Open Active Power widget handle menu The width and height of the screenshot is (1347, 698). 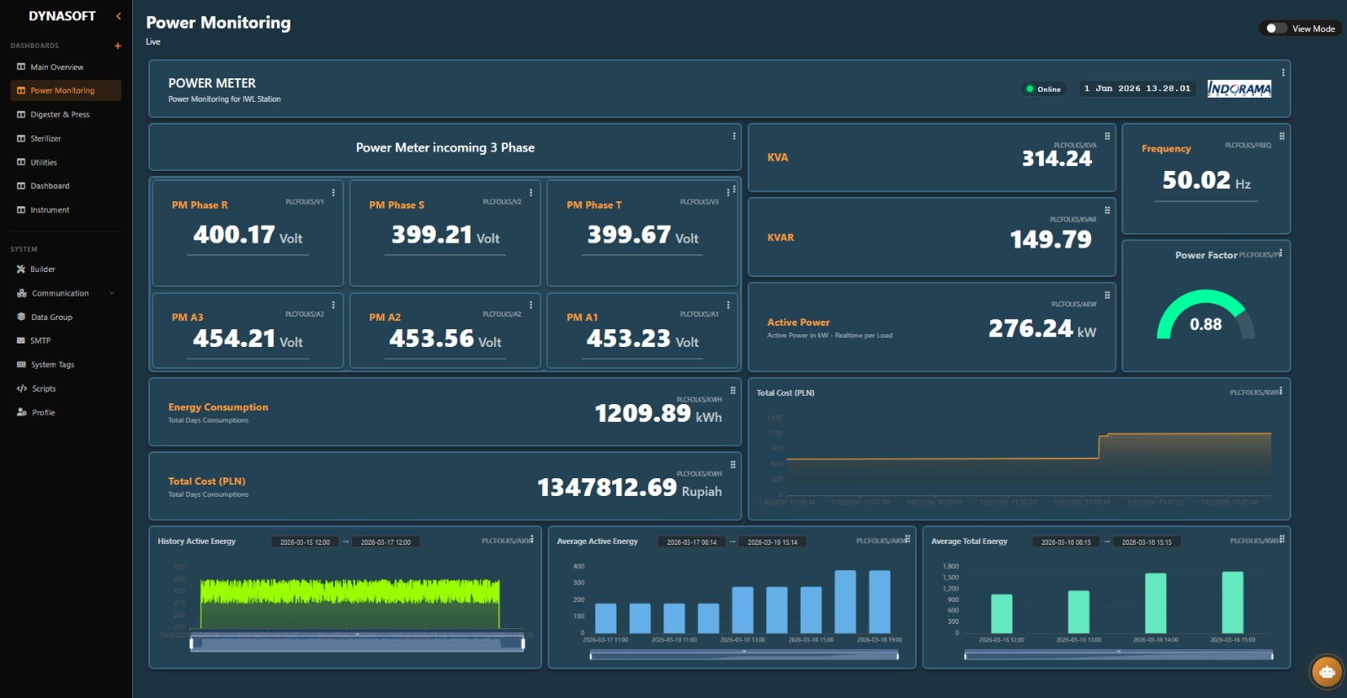pyautogui.click(x=1107, y=296)
